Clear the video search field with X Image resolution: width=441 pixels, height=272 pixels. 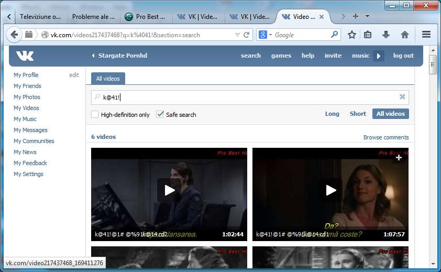pyautogui.click(x=402, y=97)
